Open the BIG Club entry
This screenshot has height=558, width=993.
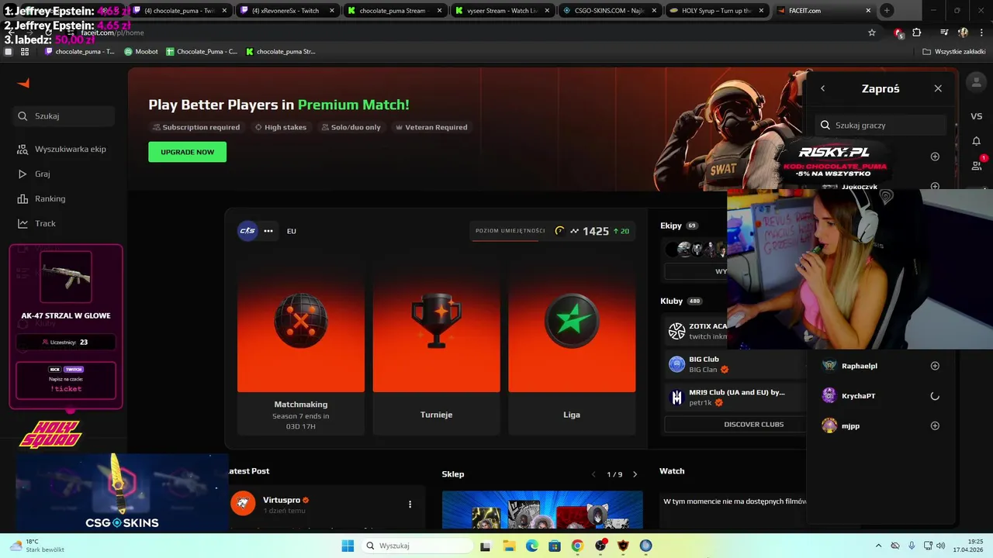click(x=733, y=364)
